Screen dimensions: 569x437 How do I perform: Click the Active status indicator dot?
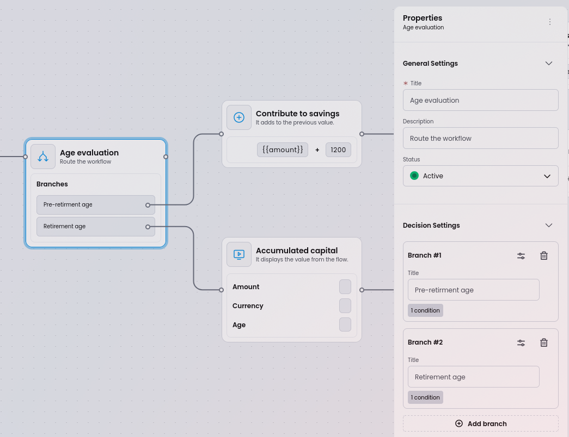tap(414, 176)
